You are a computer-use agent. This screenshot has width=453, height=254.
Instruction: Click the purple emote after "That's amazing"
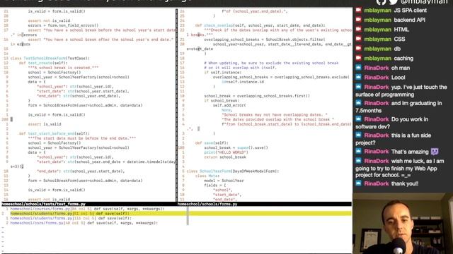[x=435, y=151]
